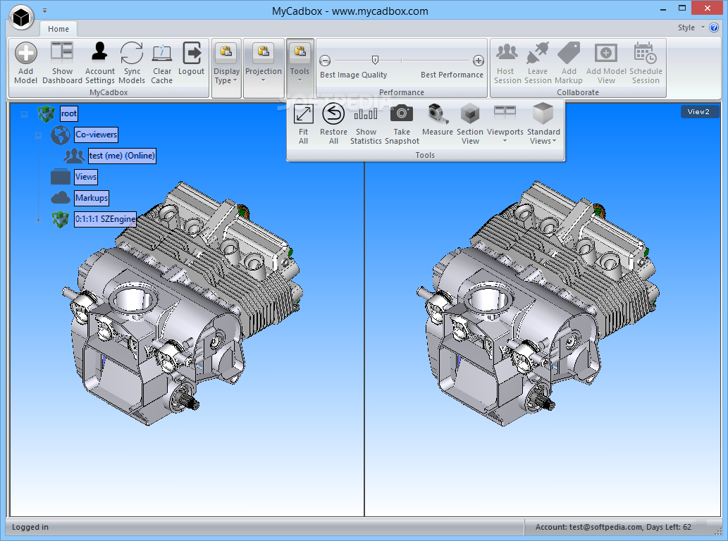Click the test user people icon

coord(74,156)
